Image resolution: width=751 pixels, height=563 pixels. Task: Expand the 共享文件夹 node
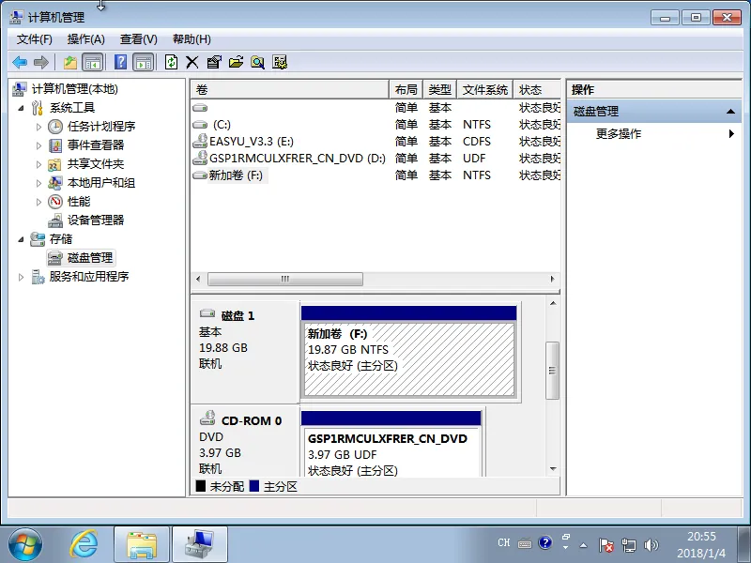click(38, 164)
